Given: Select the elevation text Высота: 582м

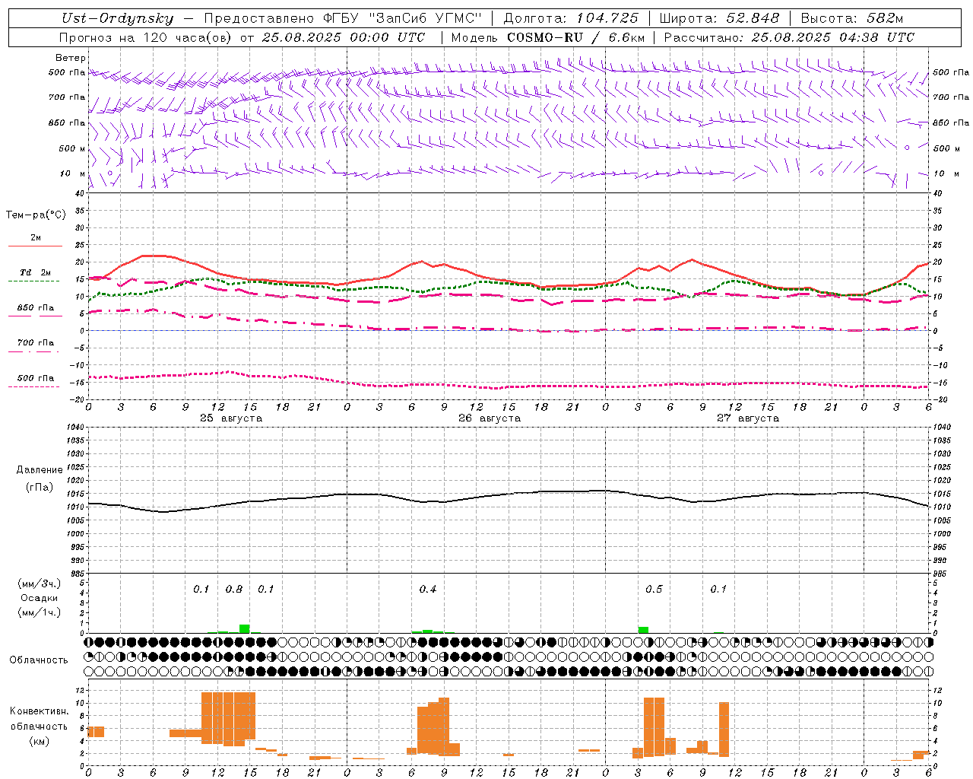Looking at the screenshot, I should pyautogui.click(x=852, y=18).
